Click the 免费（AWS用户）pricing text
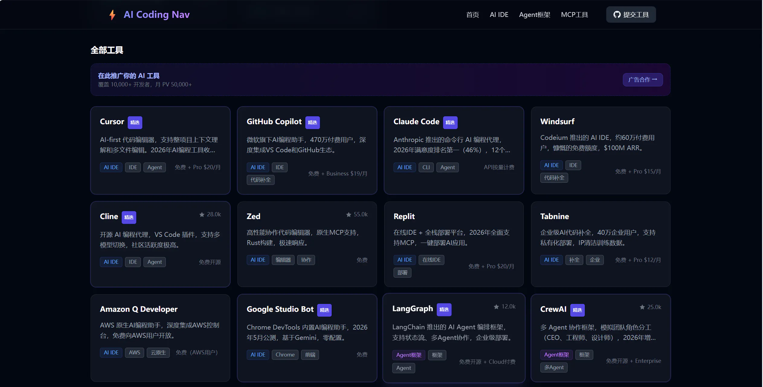Screen dimensions: 763x387 tap(197, 353)
